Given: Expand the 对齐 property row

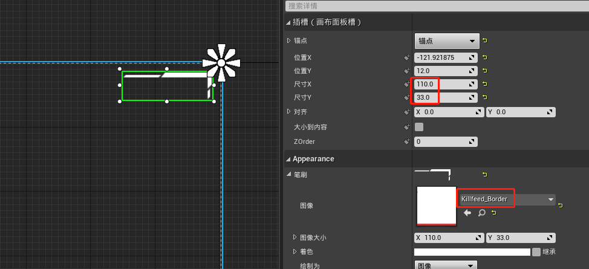Looking at the screenshot, I should tap(288, 111).
